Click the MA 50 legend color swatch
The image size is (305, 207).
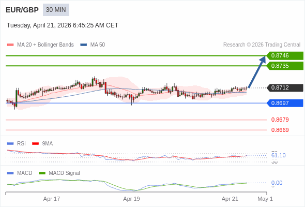84,45
